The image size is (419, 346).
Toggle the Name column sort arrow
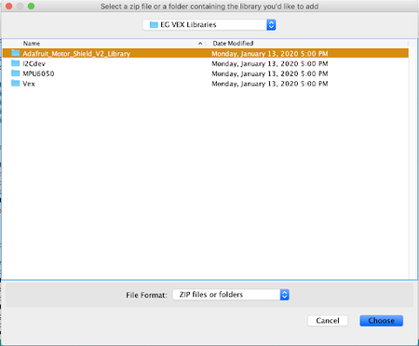[x=200, y=44]
